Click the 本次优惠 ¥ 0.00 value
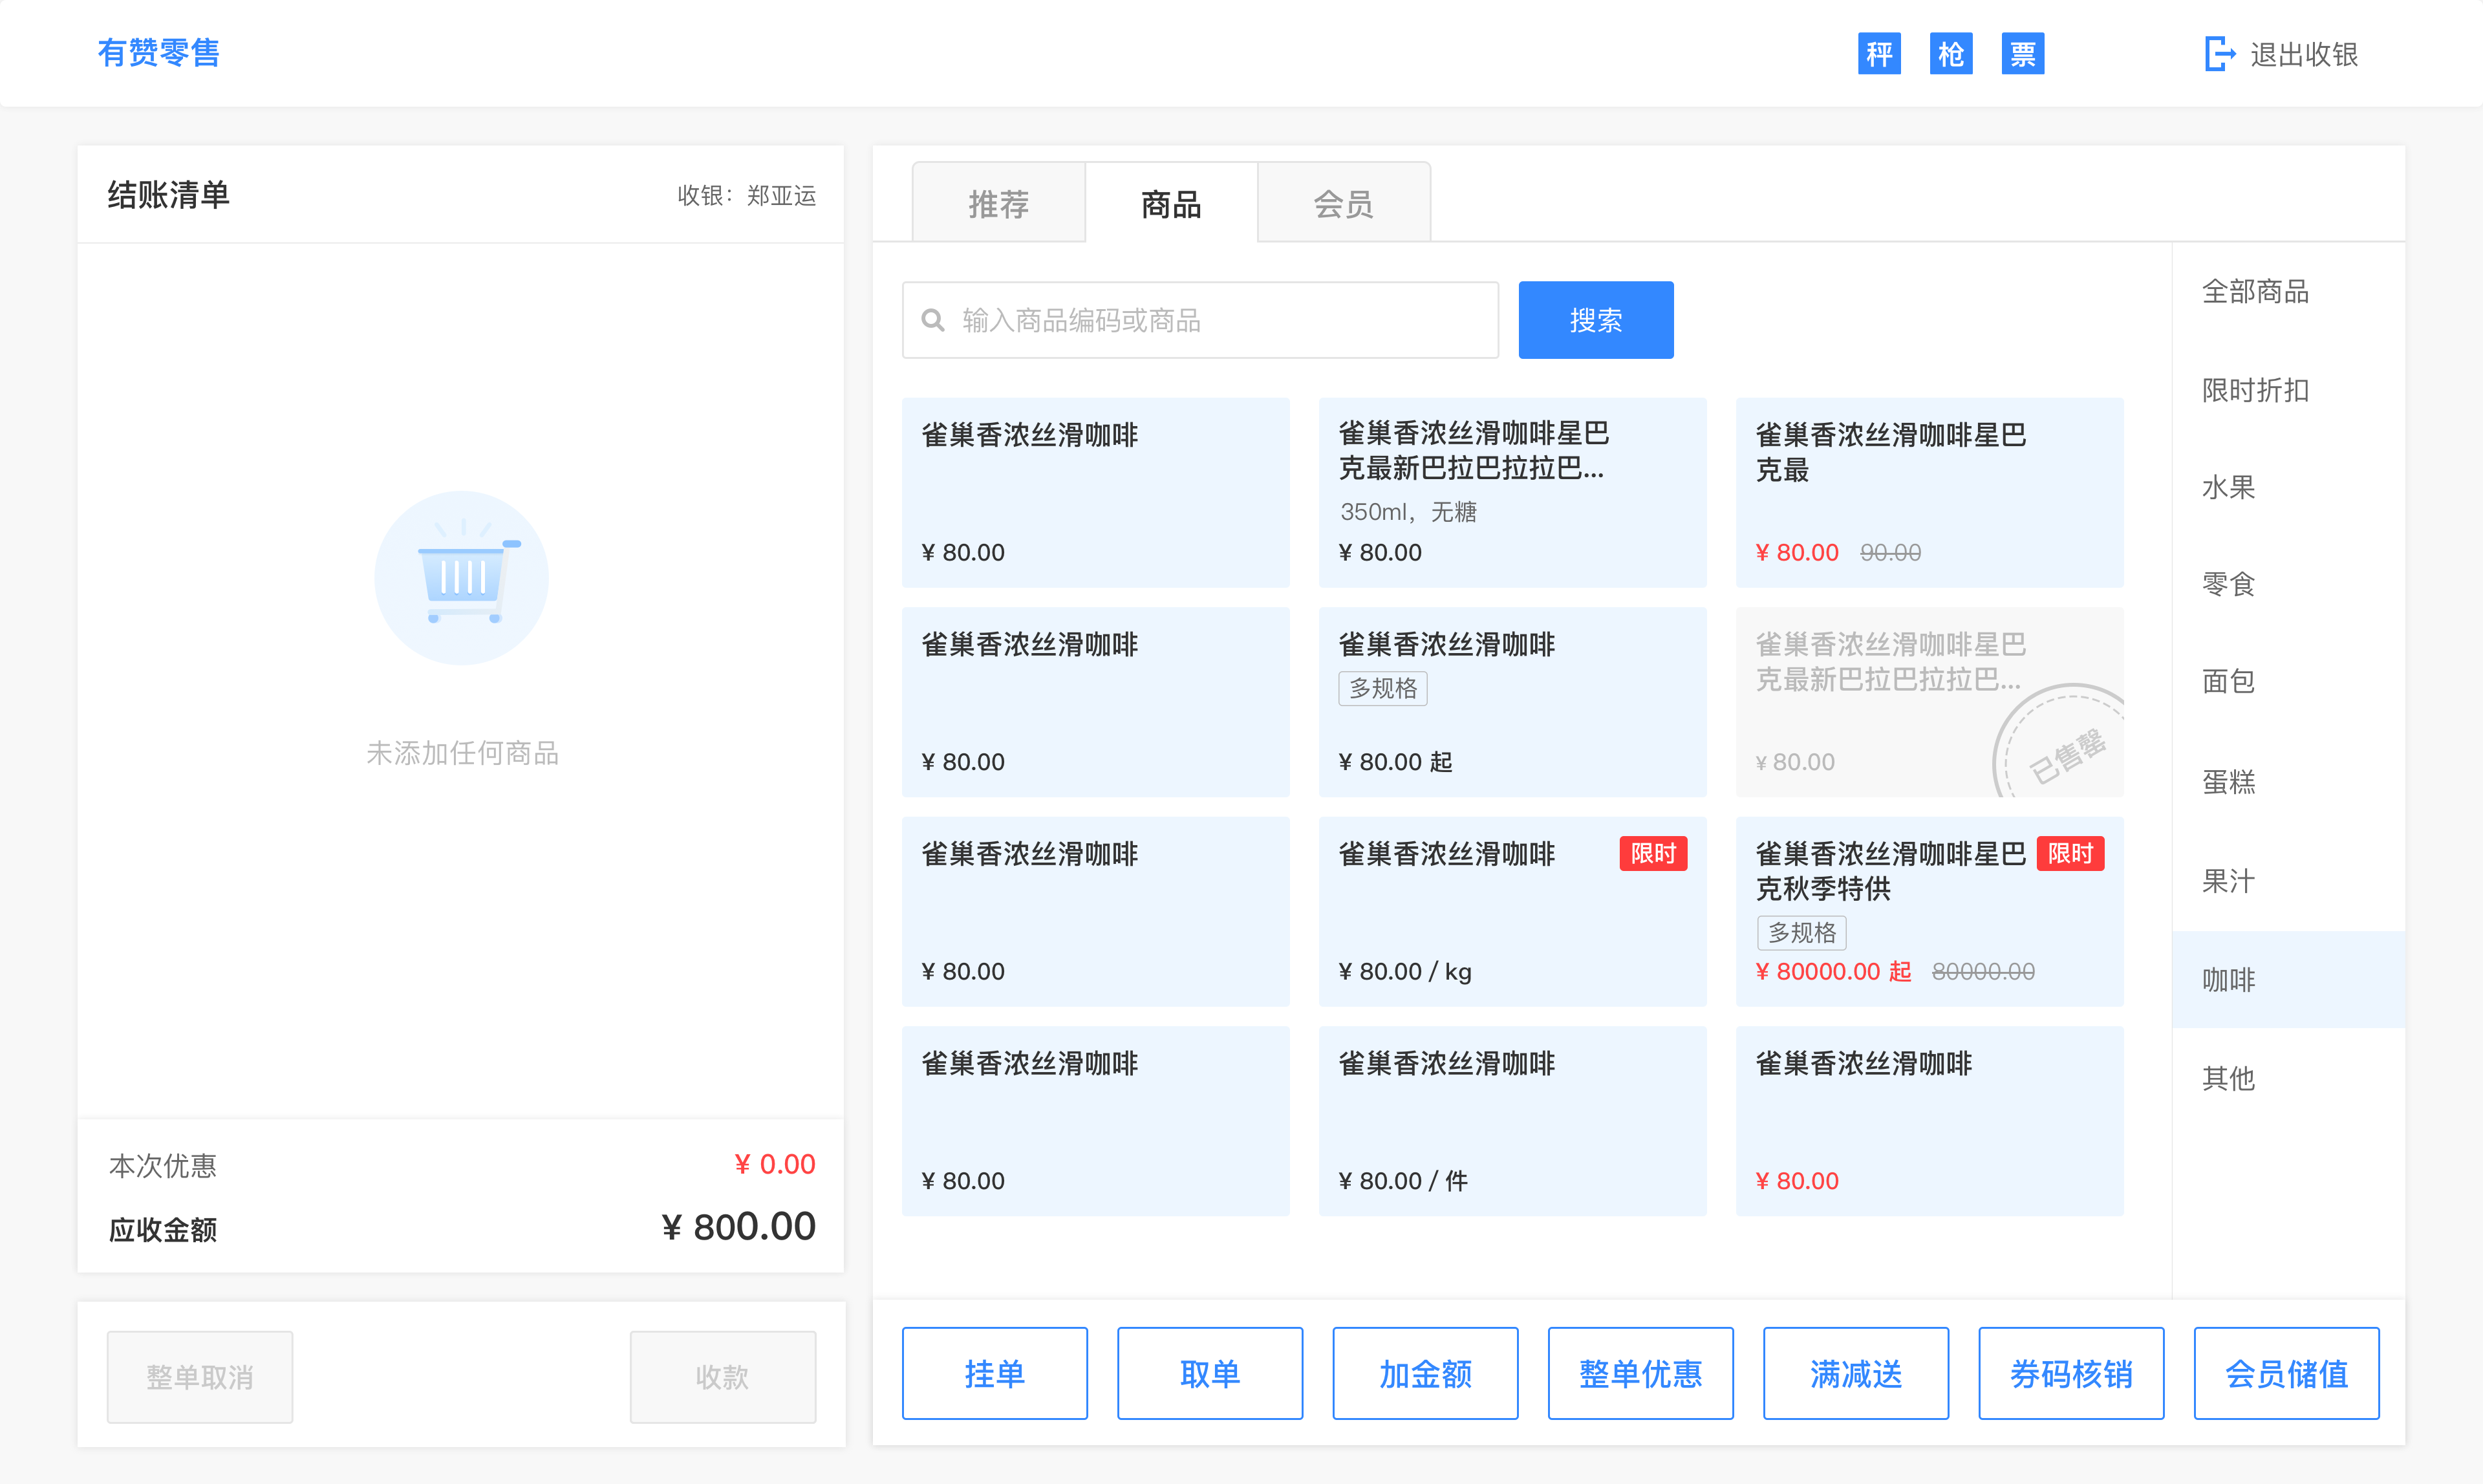The image size is (2483, 1484). [x=775, y=1164]
